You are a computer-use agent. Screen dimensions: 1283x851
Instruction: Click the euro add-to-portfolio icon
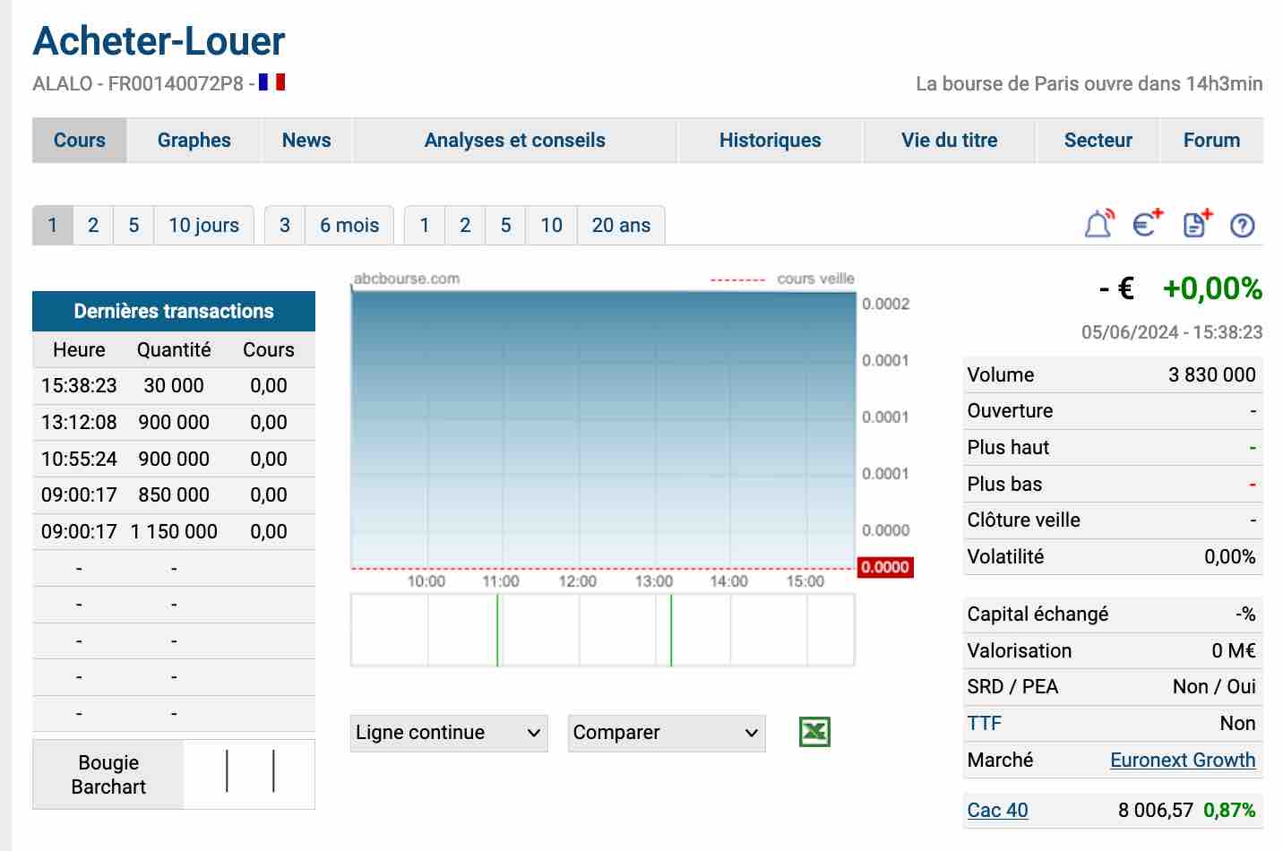tap(1148, 224)
